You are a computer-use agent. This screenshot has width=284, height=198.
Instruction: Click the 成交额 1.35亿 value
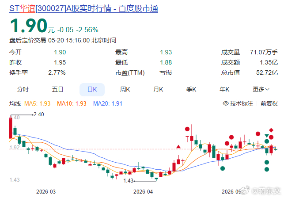[269, 62]
